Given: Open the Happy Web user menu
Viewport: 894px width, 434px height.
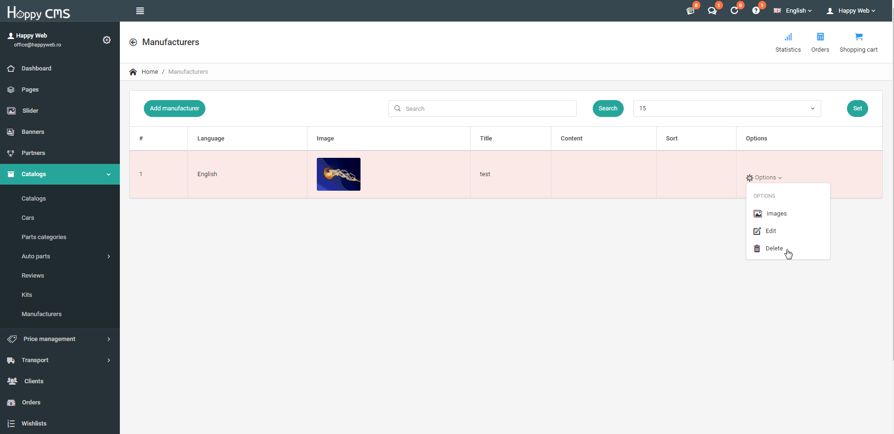Looking at the screenshot, I should 851,11.
